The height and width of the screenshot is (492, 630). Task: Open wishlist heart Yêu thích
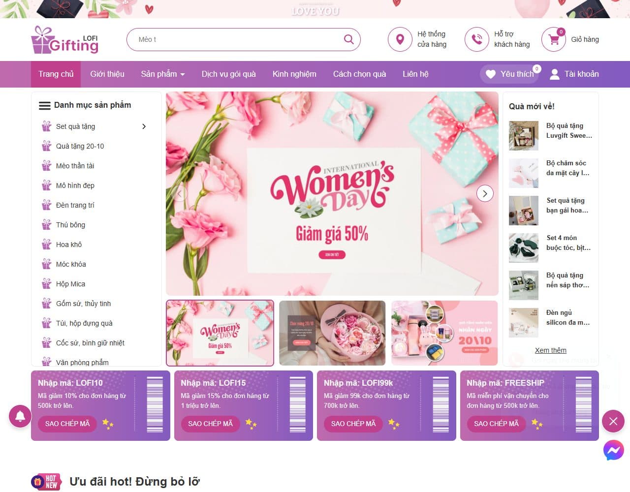click(510, 74)
